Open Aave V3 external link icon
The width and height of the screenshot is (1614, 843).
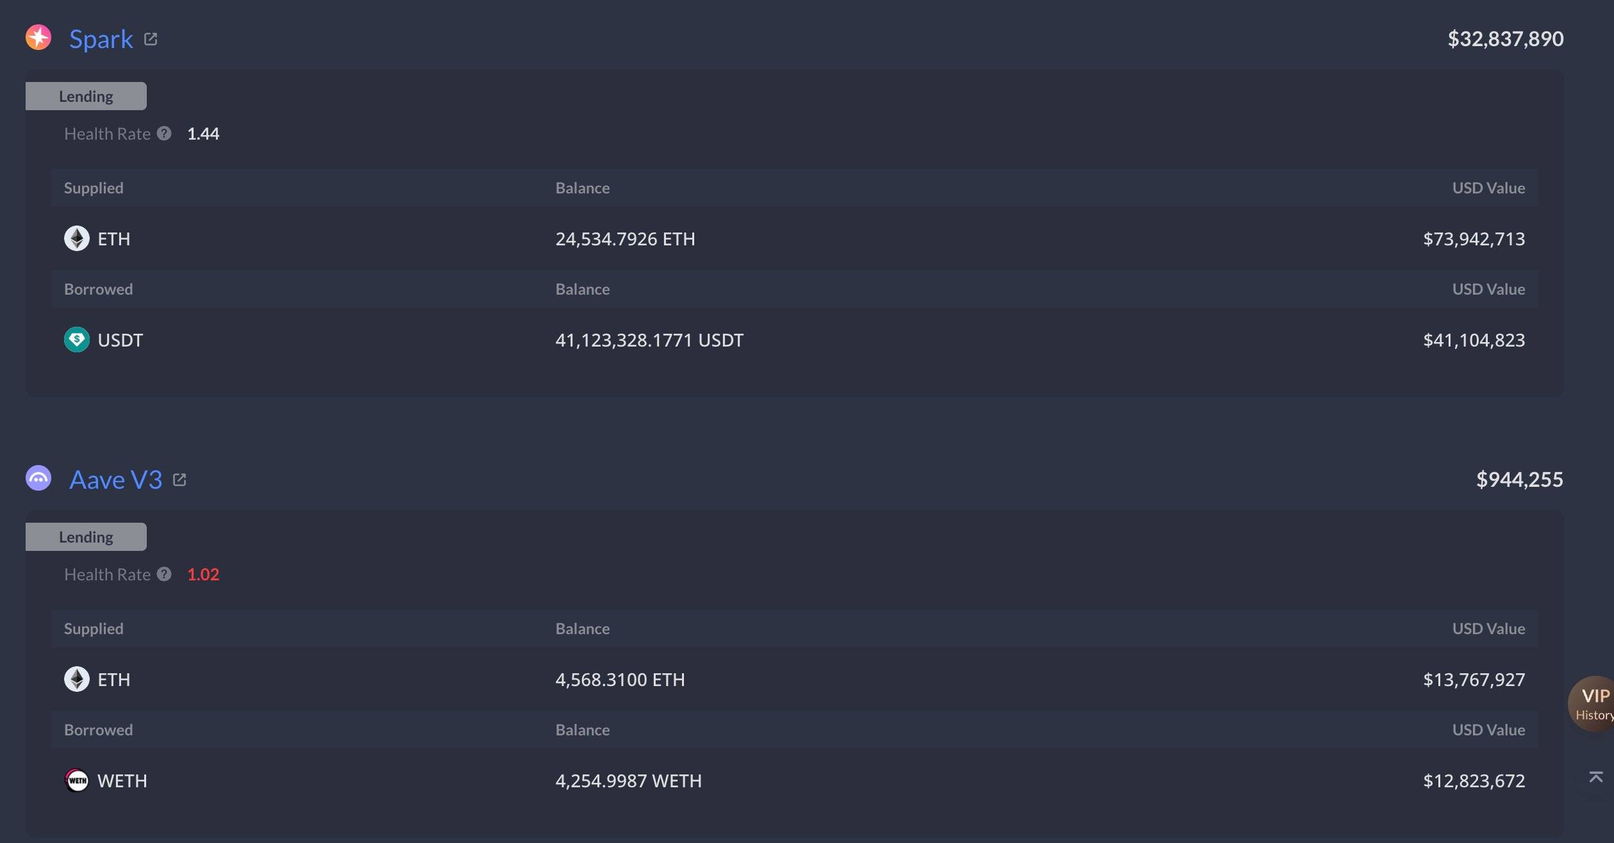pos(179,480)
